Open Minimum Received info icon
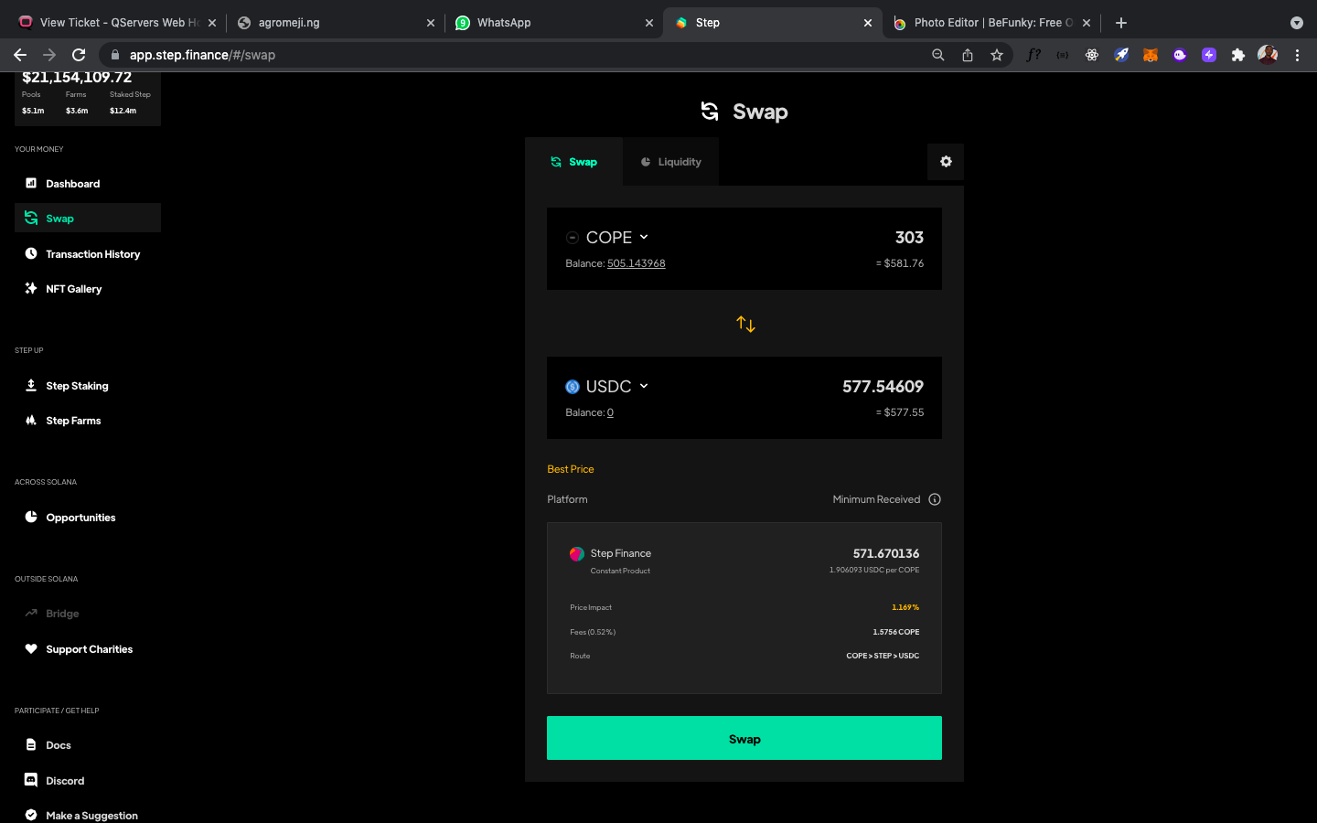 pyautogui.click(x=935, y=499)
